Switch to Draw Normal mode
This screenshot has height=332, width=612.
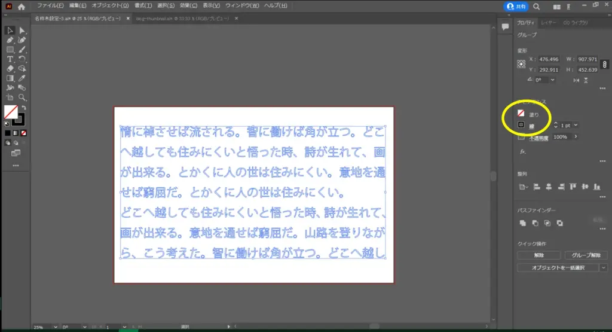(x=7, y=143)
